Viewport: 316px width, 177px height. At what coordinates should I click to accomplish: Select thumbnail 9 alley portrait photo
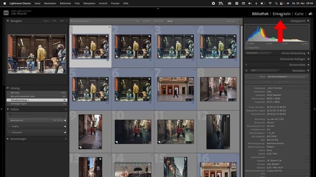(90, 132)
